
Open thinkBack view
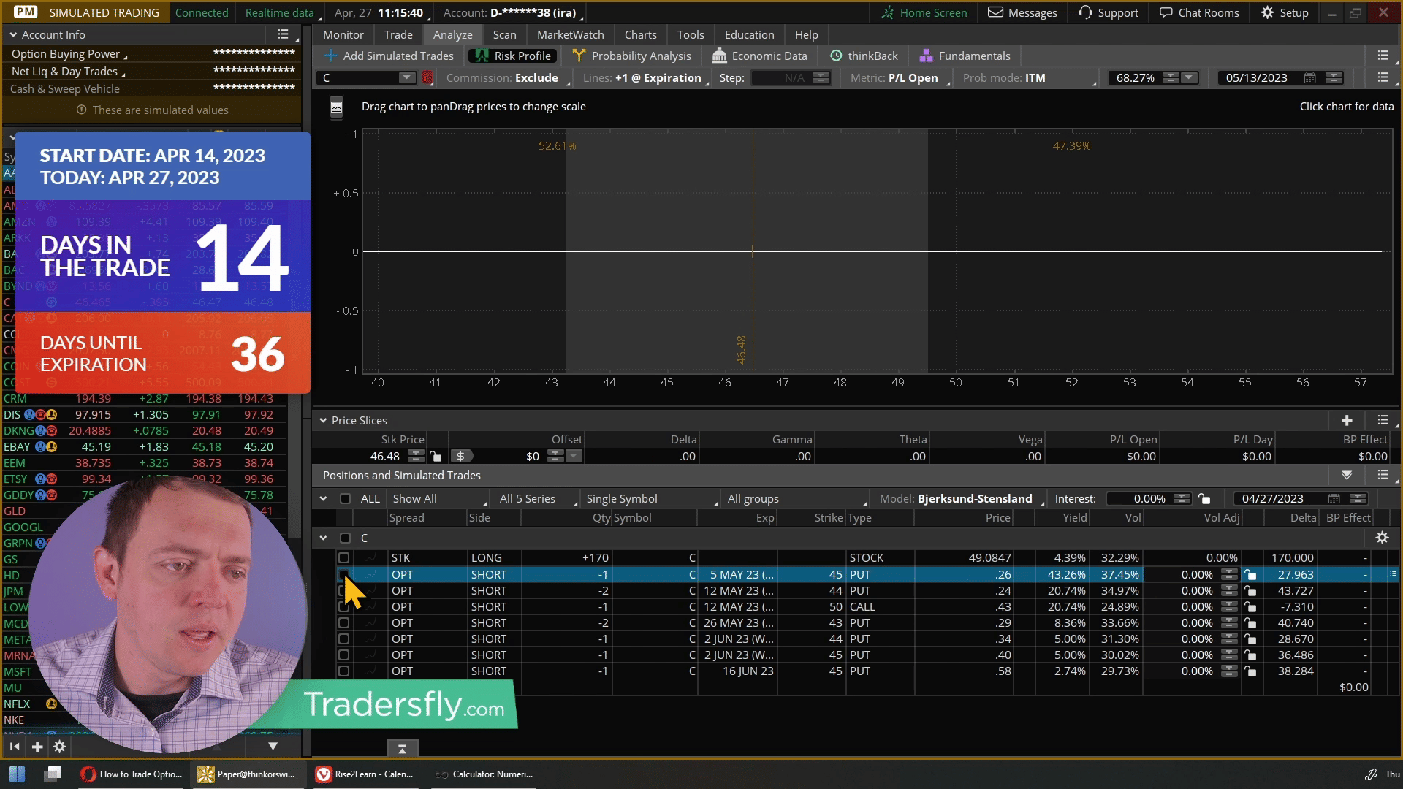[x=864, y=56]
